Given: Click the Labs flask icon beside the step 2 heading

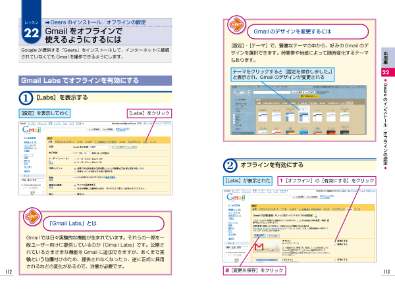Looking at the screenshot, I should click(x=316, y=216).
